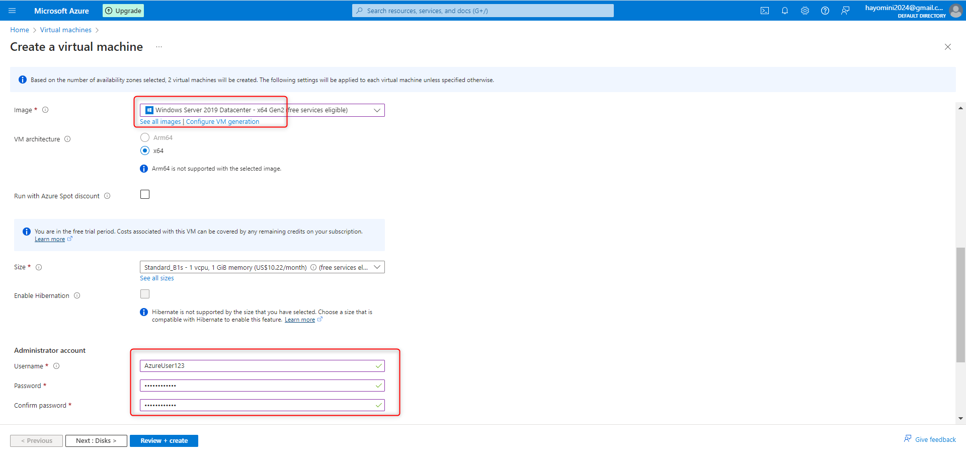Screen dimensions: 966x459
Task: Click the Size info tooltip icon
Action: tap(39, 267)
